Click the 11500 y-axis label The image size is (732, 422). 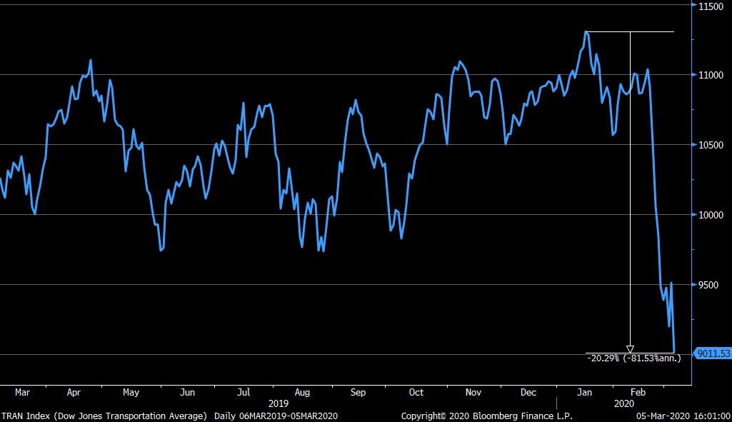point(711,6)
